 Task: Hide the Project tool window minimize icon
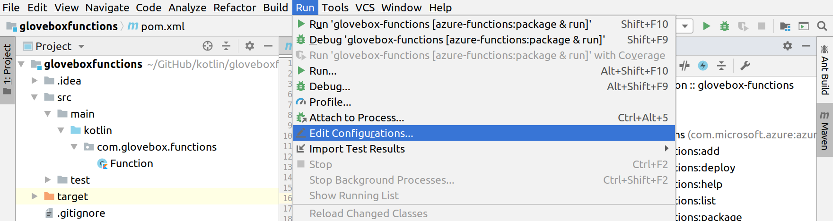click(268, 46)
